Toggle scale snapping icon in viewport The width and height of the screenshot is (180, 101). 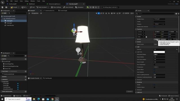[x=123, y=13]
